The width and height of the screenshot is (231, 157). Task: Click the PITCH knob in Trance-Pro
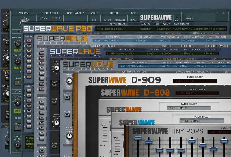pos(56,123)
